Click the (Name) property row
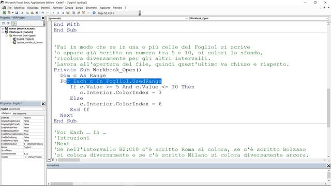 (23, 118)
